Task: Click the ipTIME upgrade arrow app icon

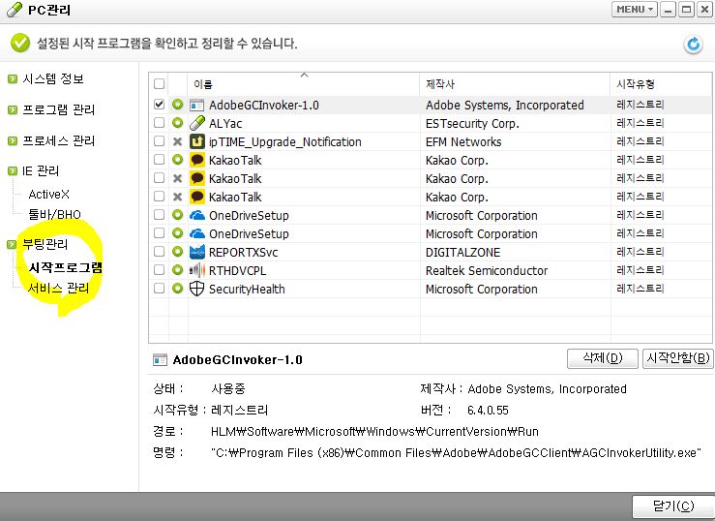Action: point(197,141)
